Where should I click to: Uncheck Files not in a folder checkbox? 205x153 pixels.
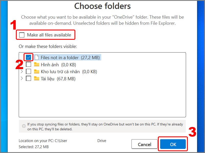pos(28,57)
